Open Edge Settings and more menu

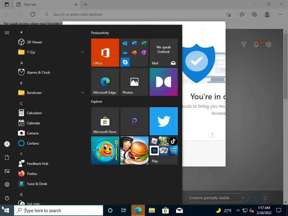tap(280, 14)
